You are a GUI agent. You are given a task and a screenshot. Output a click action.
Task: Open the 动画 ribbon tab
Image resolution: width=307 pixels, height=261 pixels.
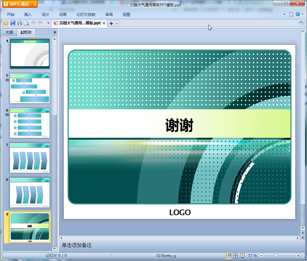click(x=63, y=15)
